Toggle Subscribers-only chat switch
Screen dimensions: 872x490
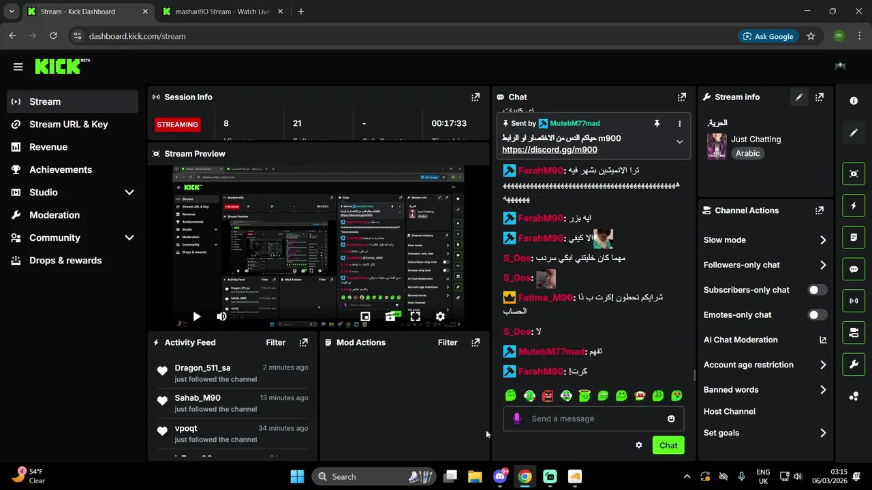817,290
